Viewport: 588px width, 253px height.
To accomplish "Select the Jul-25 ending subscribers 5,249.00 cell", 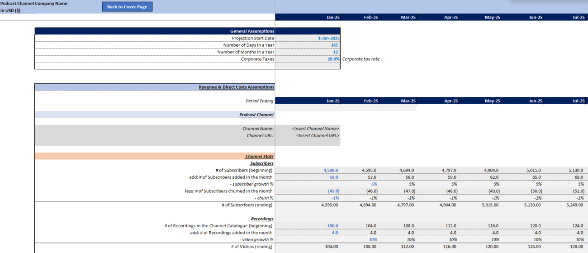I will (567, 205).
